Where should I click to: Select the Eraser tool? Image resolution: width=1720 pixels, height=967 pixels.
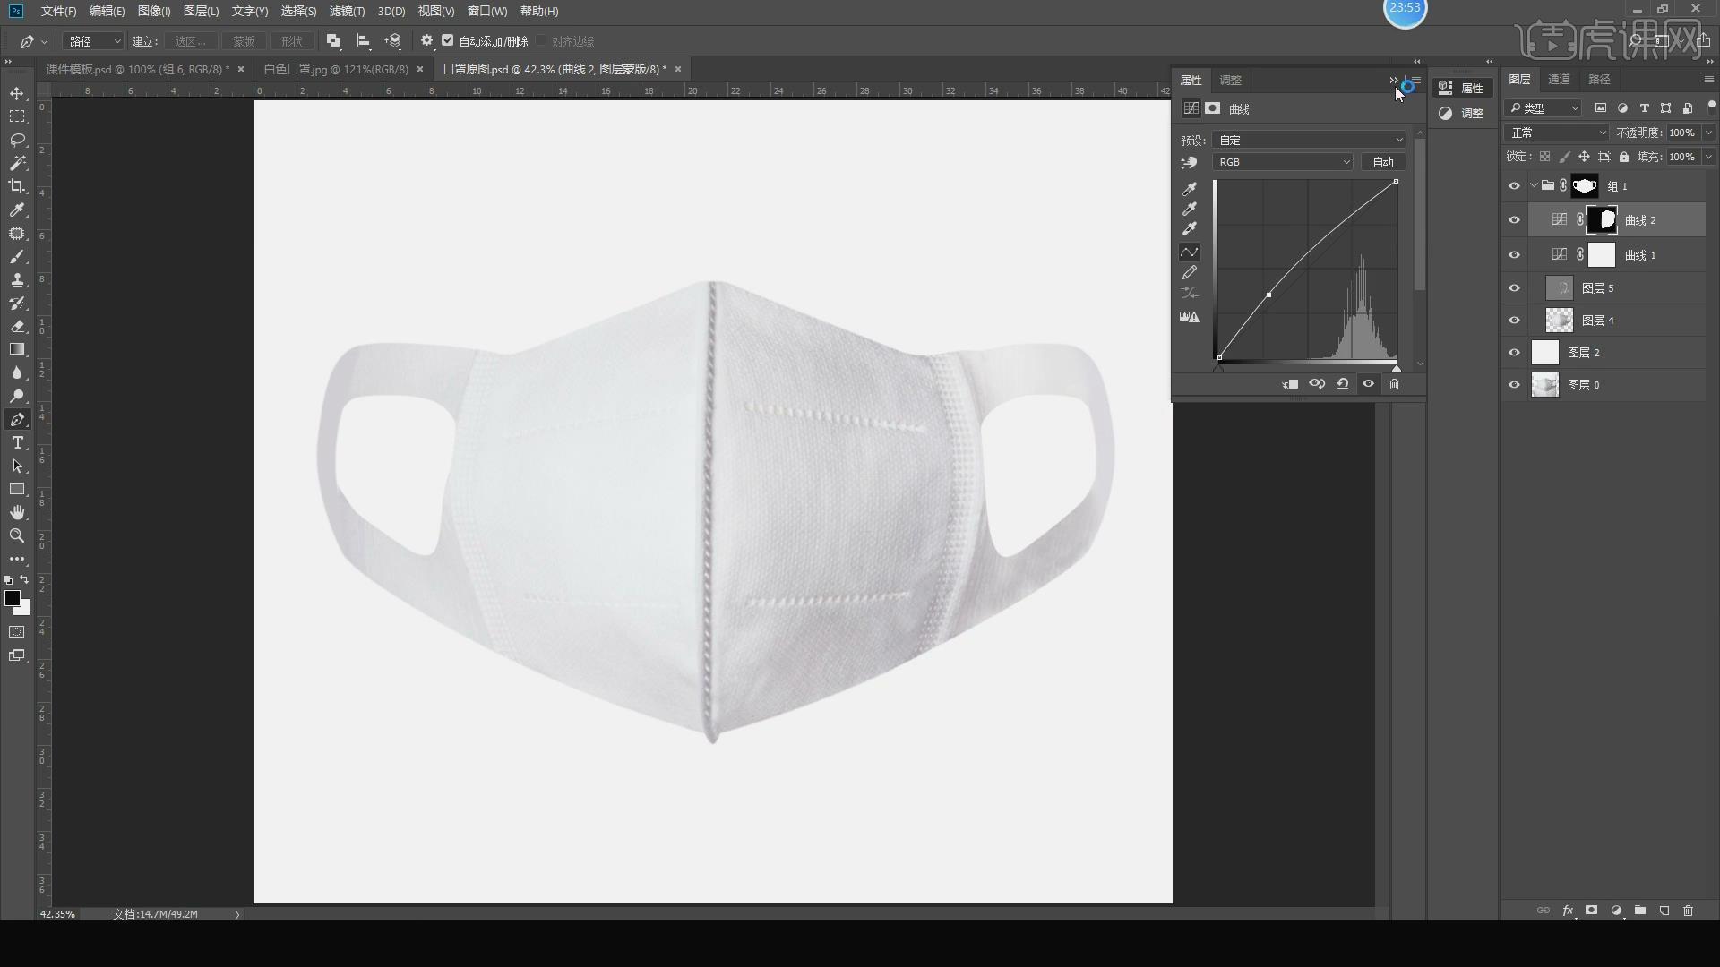[17, 327]
